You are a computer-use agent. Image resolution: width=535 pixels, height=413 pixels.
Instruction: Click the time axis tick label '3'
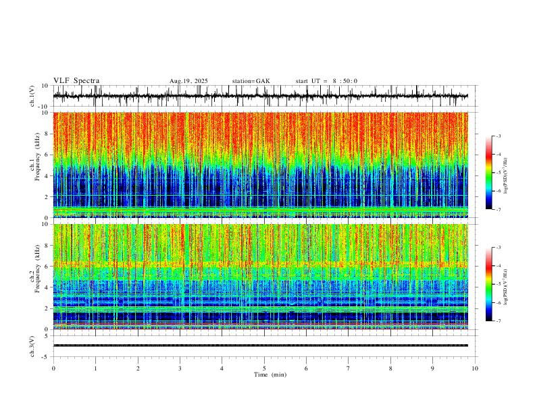(180, 368)
